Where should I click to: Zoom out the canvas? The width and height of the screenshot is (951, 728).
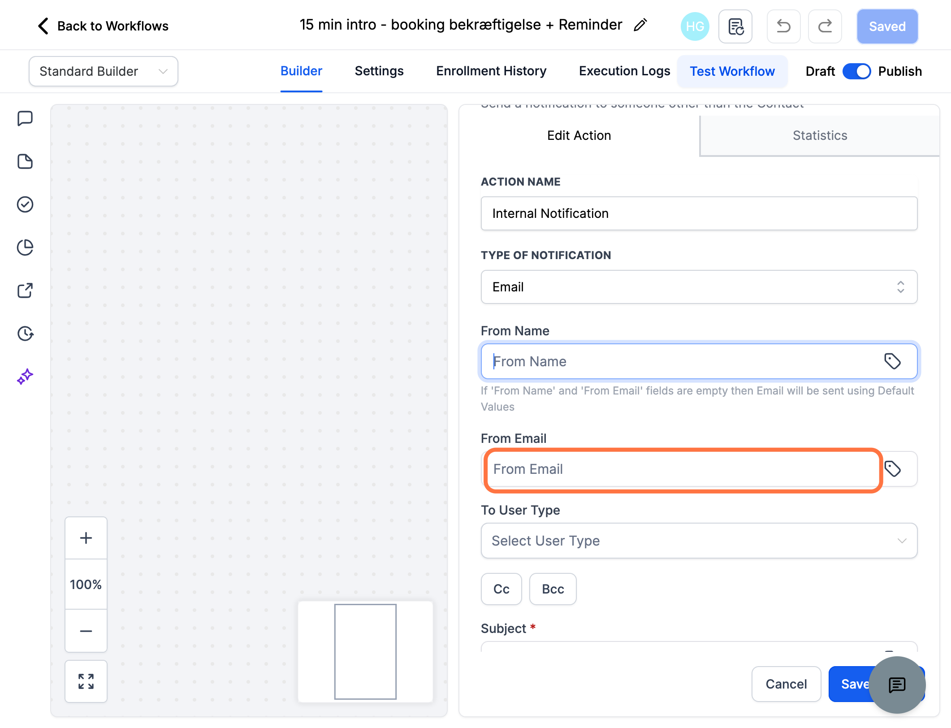(86, 631)
